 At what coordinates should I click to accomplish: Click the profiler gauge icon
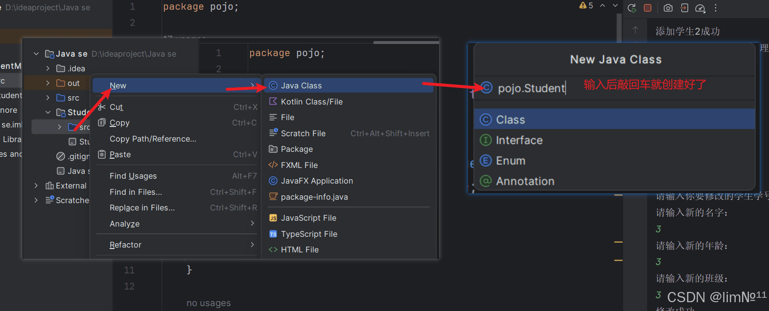(x=700, y=8)
